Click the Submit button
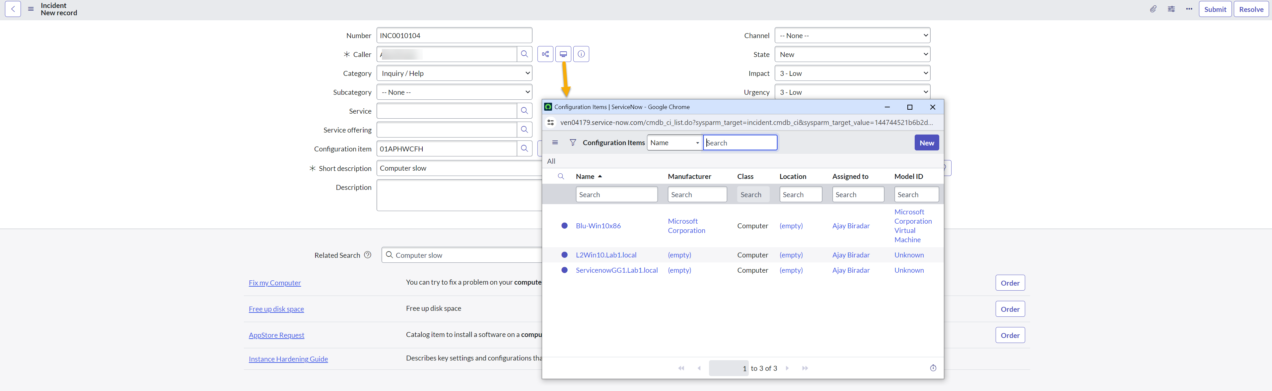Screen dimensions: 1272x391 coord(1215,9)
